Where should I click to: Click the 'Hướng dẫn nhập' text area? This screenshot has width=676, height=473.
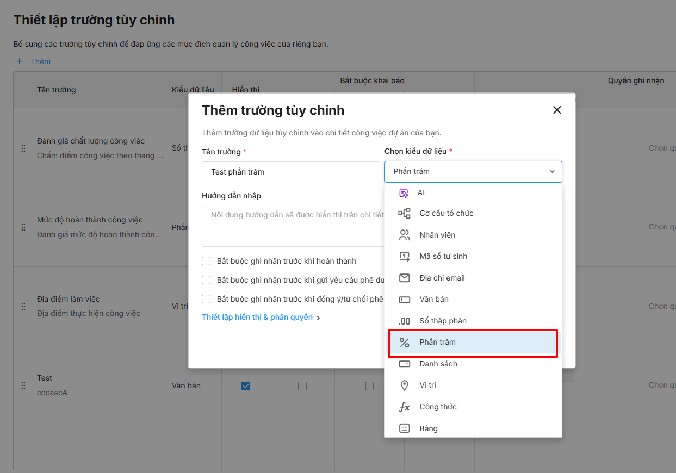click(293, 226)
